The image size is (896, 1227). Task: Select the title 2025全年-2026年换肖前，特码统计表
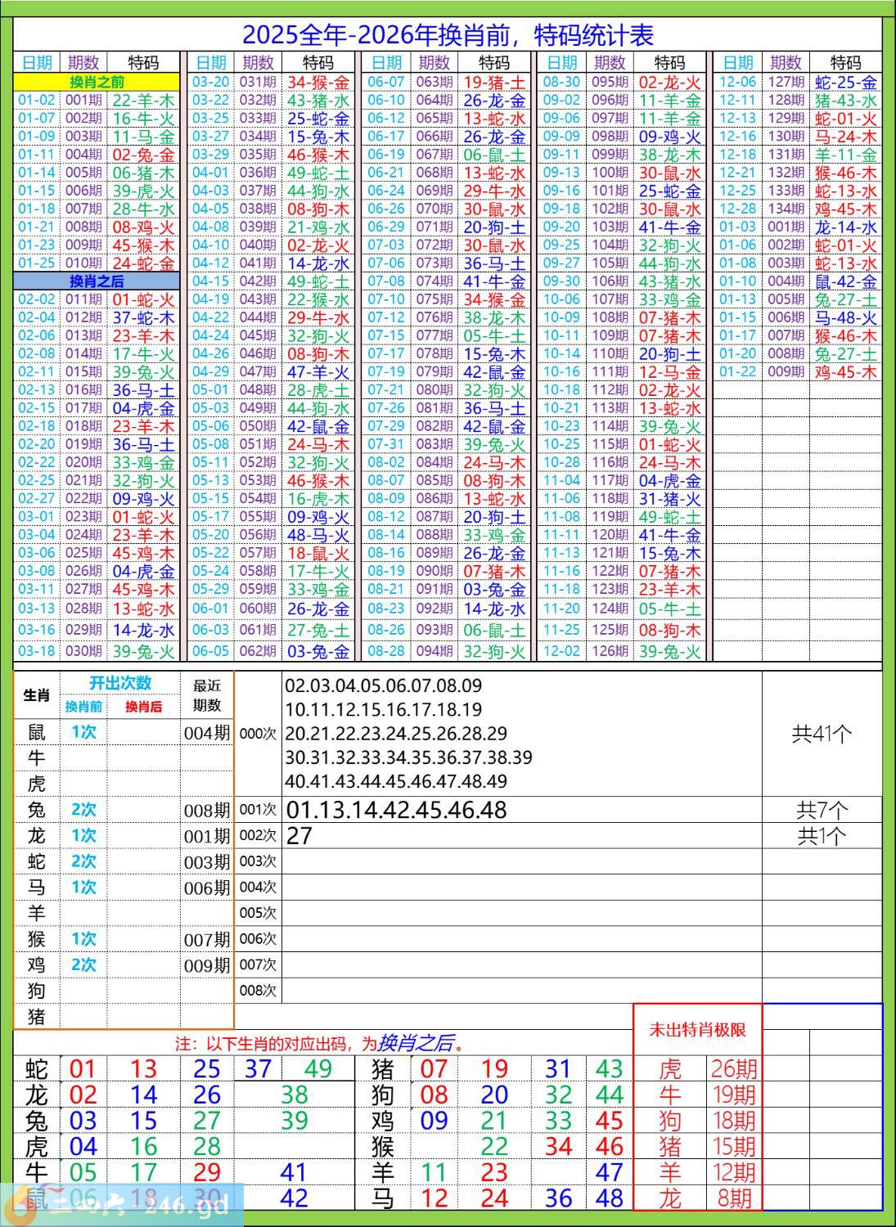[448, 35]
